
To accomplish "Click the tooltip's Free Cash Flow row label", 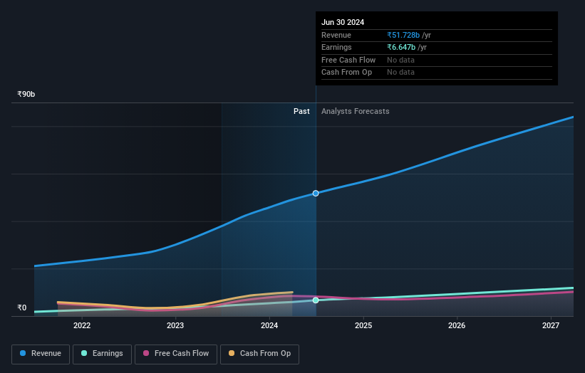I will click(x=348, y=60).
